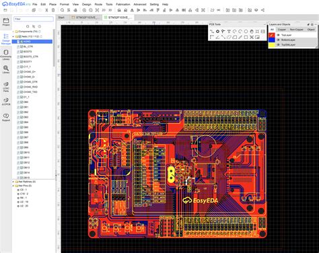The image size is (319, 253).
Task: Open the Design Manager sidebar panel
Action: pos(6,39)
